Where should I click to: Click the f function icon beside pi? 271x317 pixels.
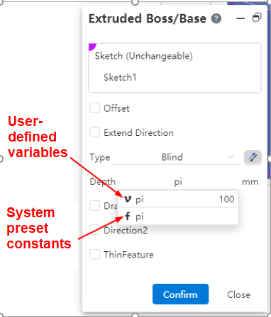click(x=128, y=217)
